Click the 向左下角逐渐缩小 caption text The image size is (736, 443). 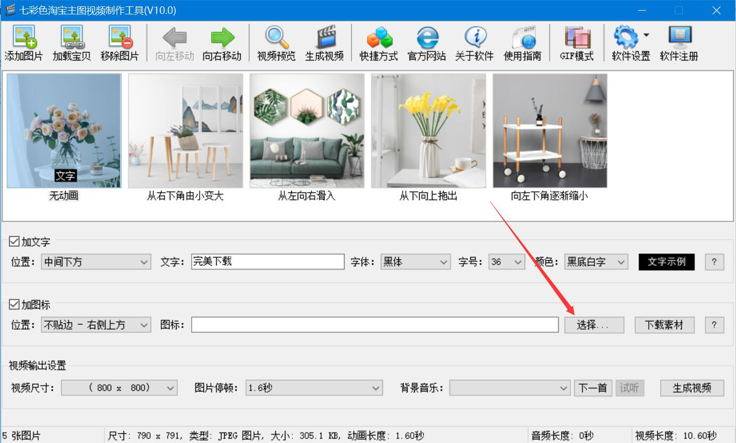(550, 196)
